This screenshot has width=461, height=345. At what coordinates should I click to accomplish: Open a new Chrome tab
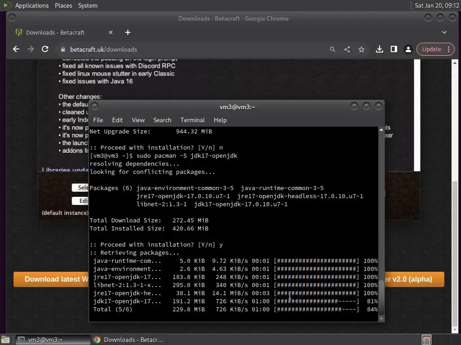click(x=127, y=32)
